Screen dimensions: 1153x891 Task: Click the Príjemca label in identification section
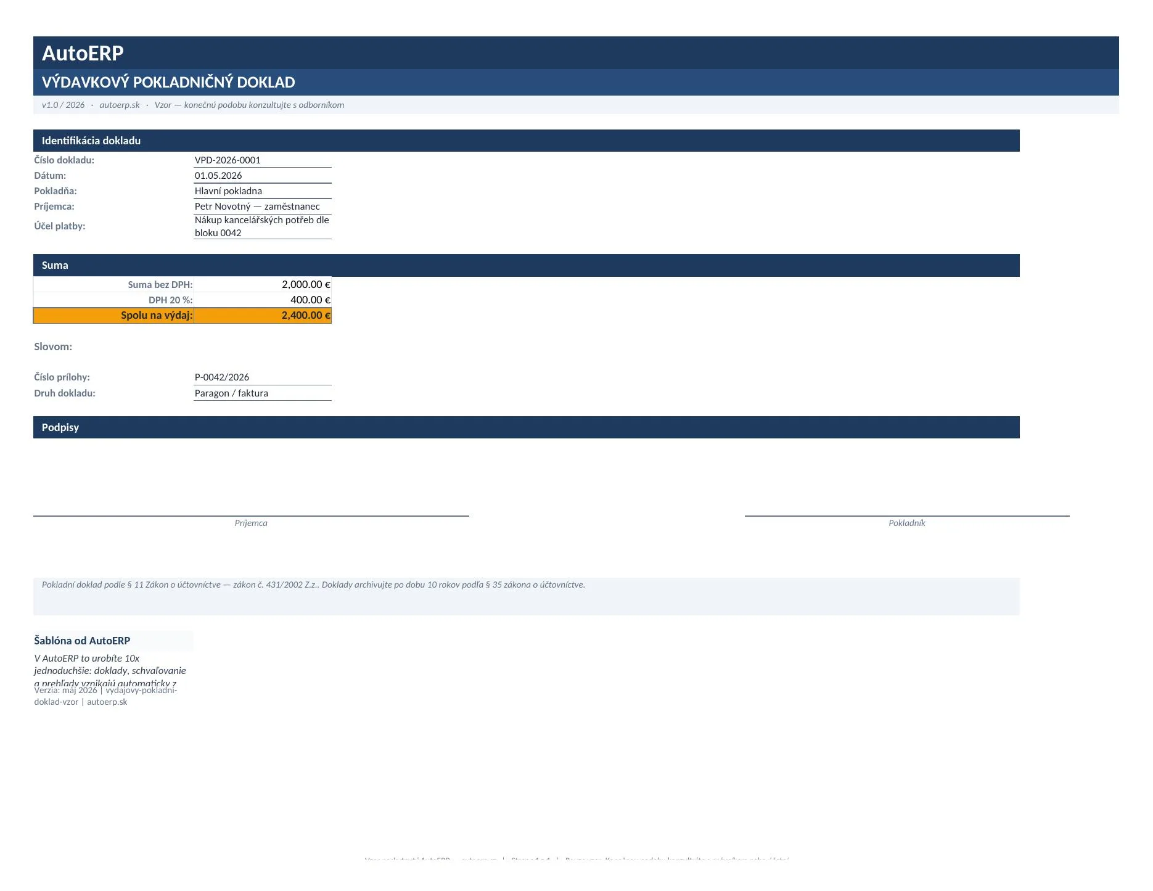point(54,207)
